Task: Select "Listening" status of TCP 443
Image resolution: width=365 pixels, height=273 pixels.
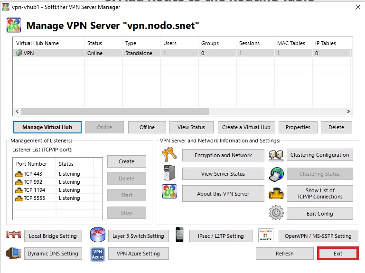Action: tap(69, 174)
